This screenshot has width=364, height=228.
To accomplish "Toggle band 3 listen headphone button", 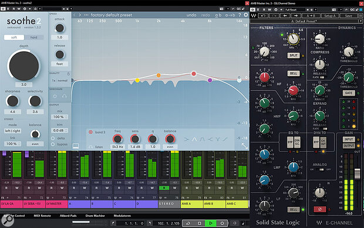I will point(91,147).
